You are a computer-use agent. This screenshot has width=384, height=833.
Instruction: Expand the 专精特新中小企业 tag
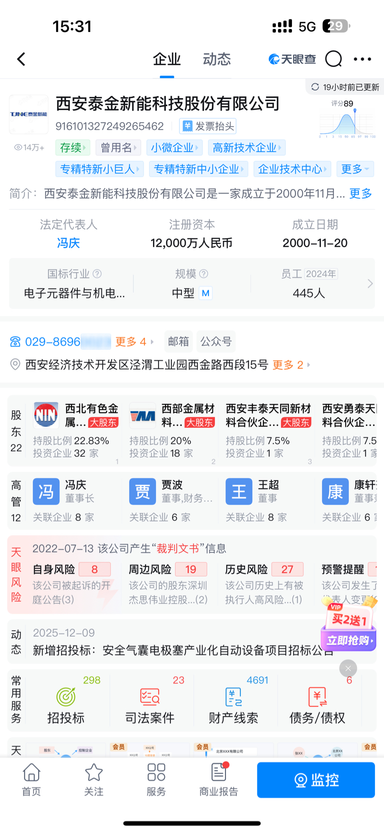click(198, 169)
